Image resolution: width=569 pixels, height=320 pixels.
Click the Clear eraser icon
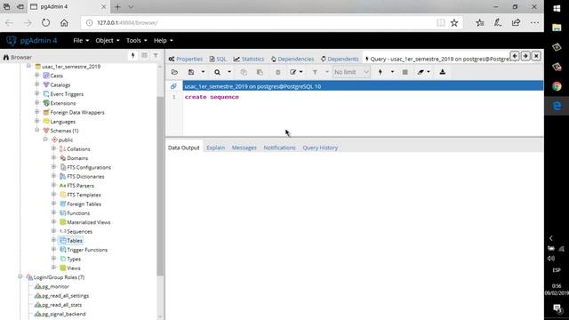421,72
